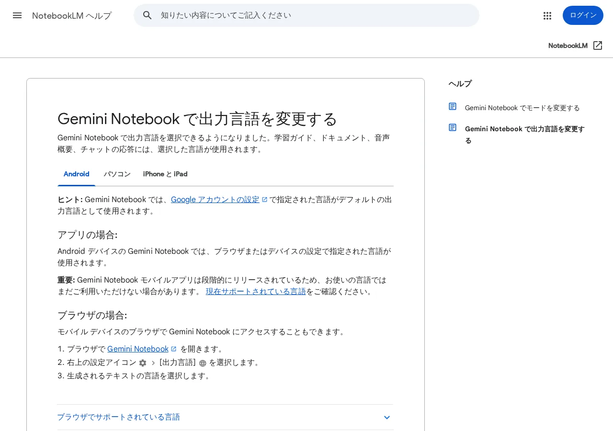Switch to the パソコン tab
The width and height of the screenshot is (613, 431).
pos(117,174)
